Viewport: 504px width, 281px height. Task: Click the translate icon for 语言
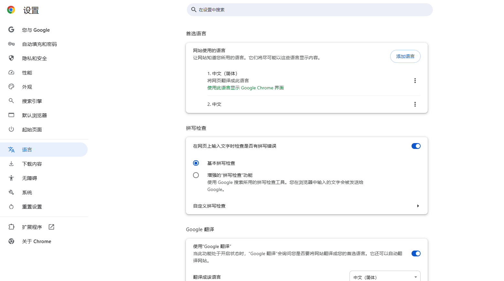(x=11, y=150)
